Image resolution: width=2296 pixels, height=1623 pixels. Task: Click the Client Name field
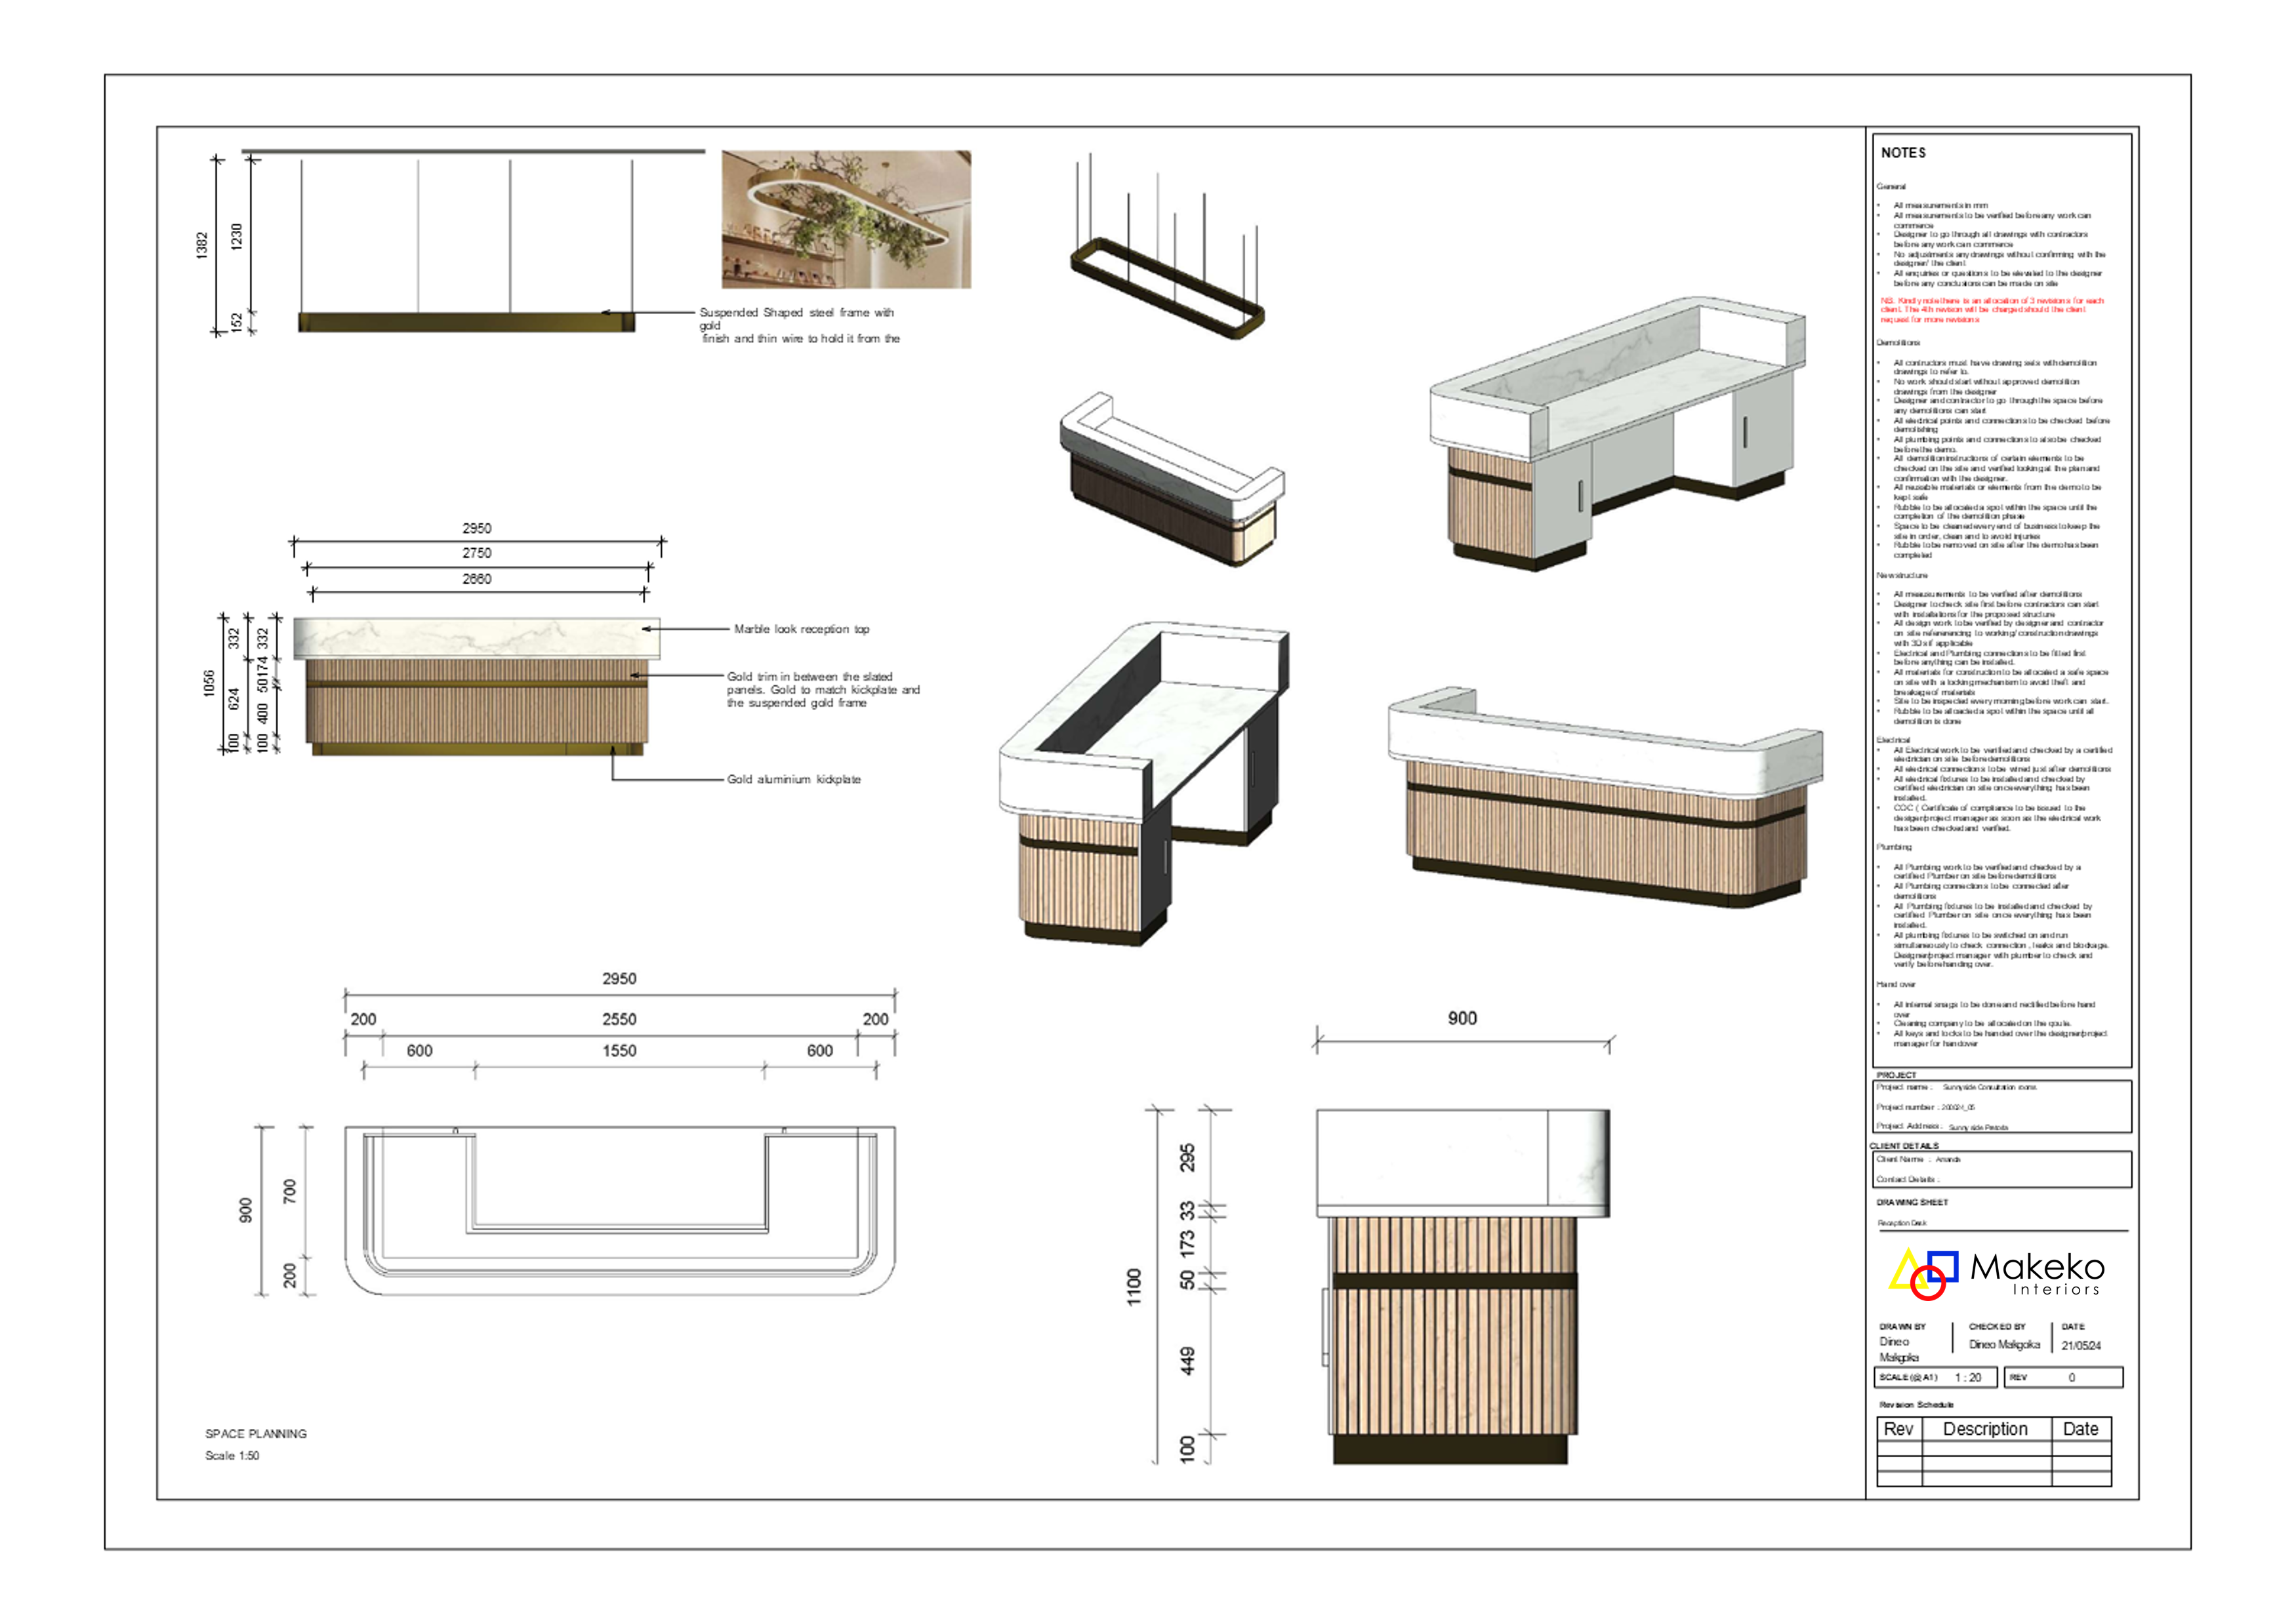(1918, 1159)
